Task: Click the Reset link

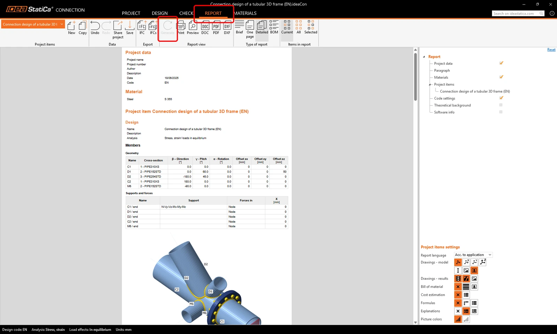Action: 551,50
